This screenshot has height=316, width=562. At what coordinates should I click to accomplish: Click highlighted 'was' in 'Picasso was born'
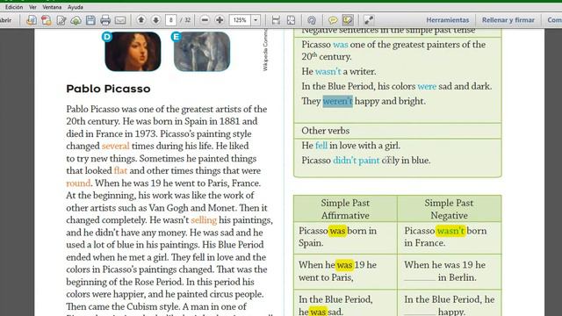(x=337, y=231)
